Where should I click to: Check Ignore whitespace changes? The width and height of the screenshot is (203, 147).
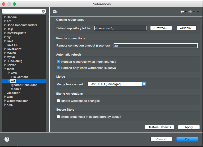[58, 101]
